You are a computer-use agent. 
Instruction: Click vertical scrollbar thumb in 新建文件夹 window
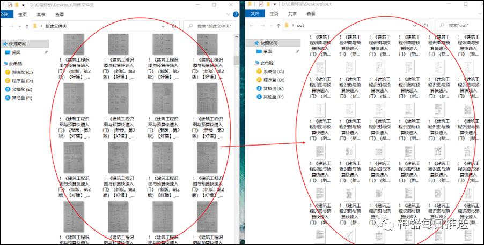237,60
